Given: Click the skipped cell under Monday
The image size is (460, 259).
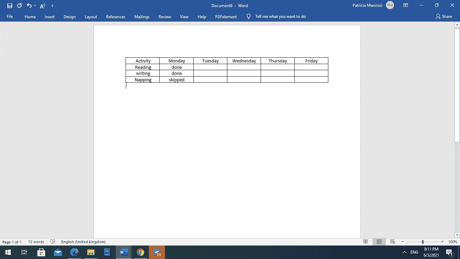Looking at the screenshot, I should (x=176, y=80).
